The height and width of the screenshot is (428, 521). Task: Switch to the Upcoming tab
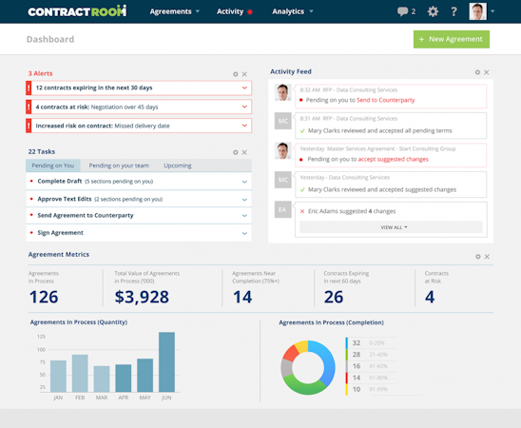point(178,165)
